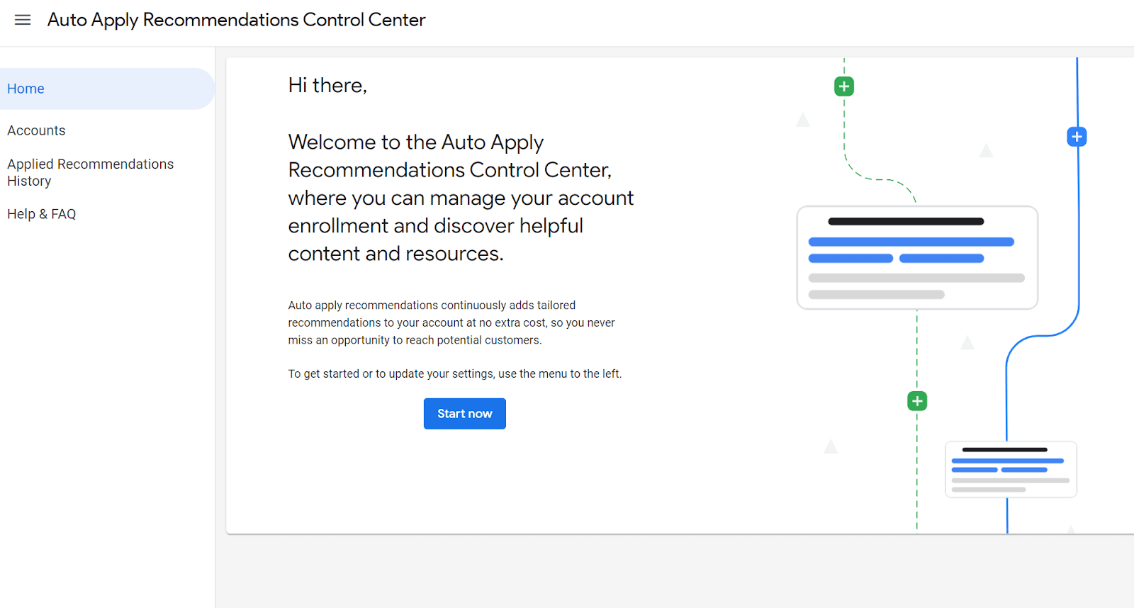
Task: Open Help & FAQ section
Action: pos(41,214)
